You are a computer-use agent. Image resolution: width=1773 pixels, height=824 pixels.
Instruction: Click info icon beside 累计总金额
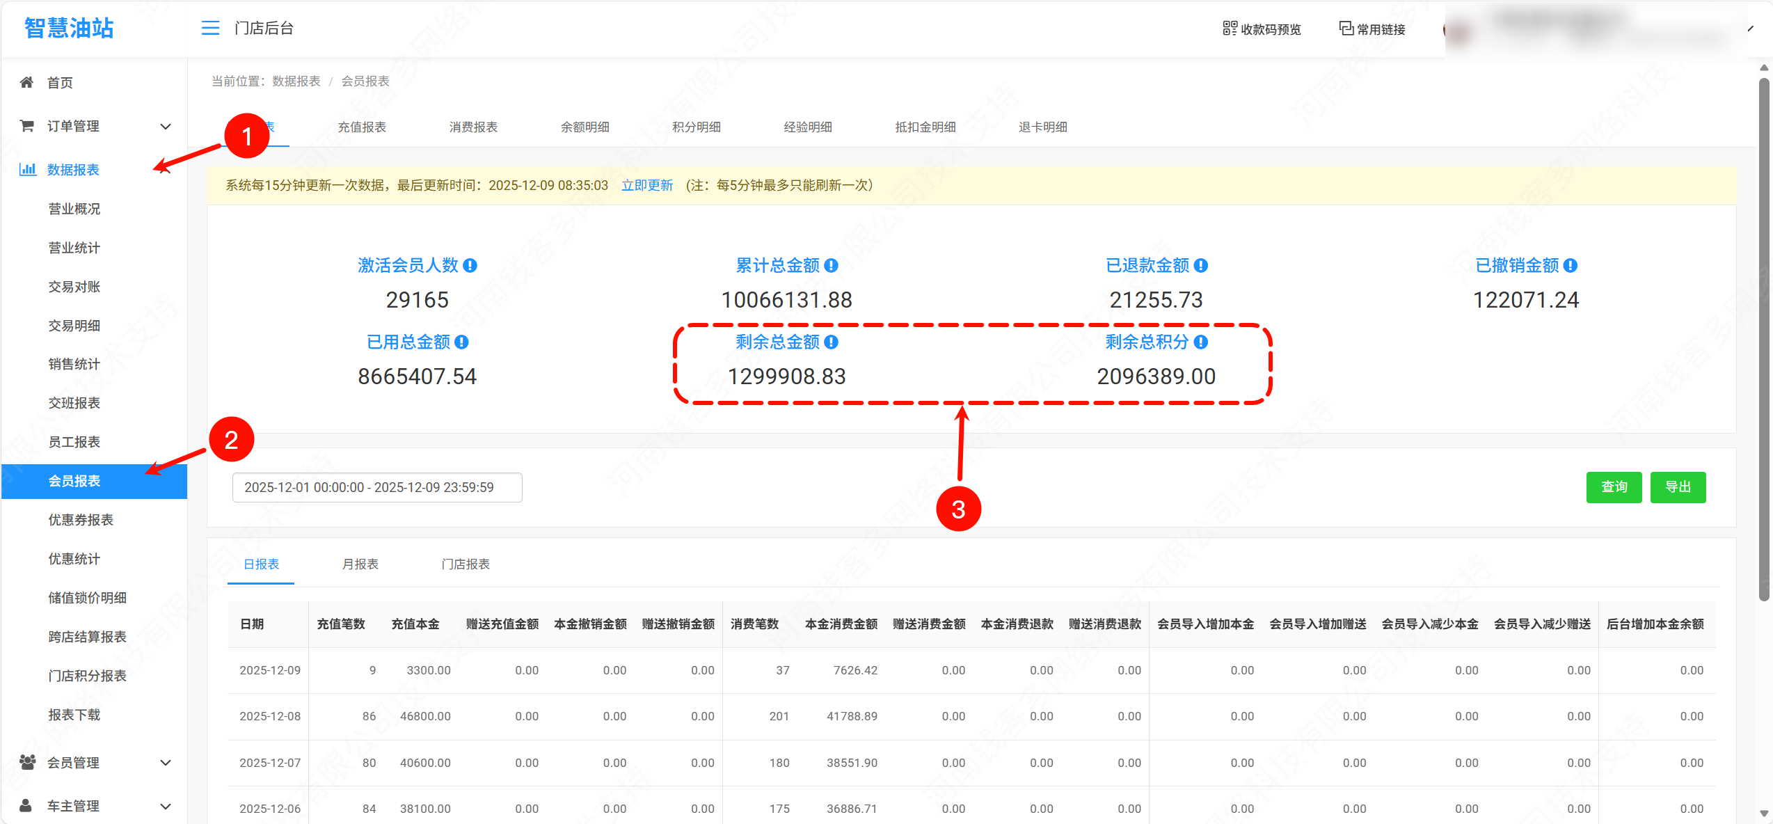click(x=832, y=265)
